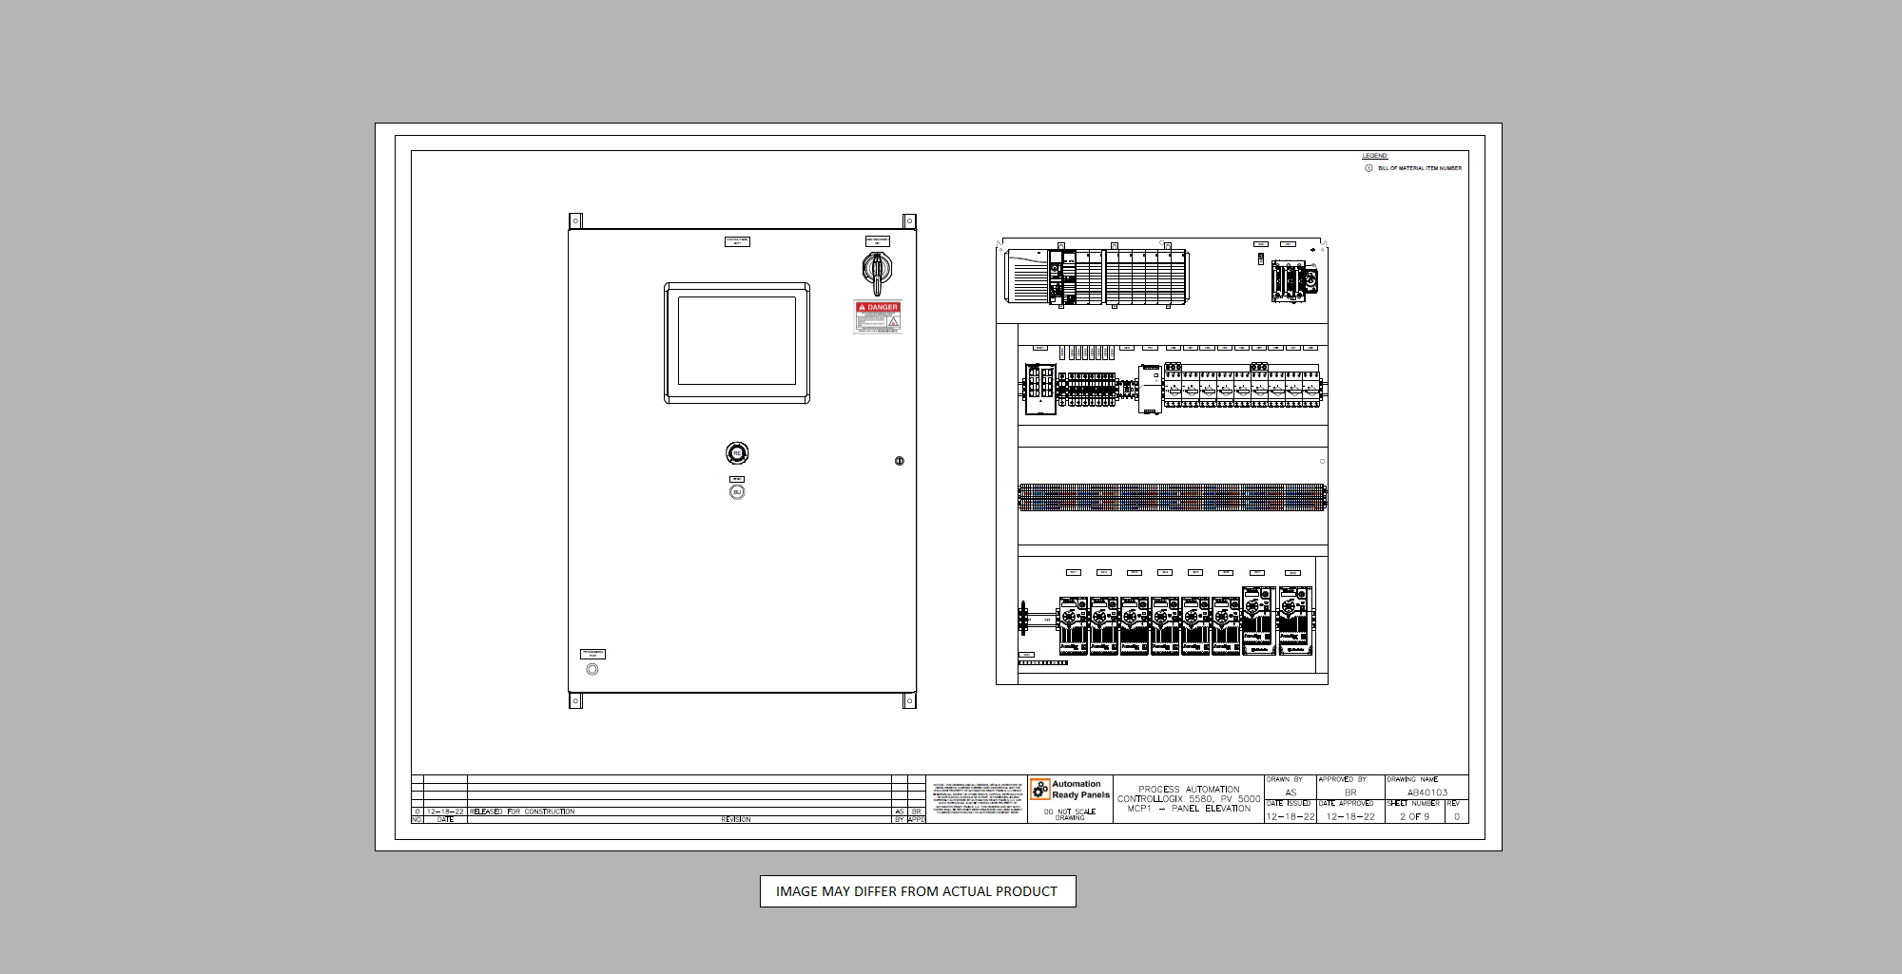1902x974 pixels.
Task: Click the drawing name AB40103
Action: coord(1426,793)
